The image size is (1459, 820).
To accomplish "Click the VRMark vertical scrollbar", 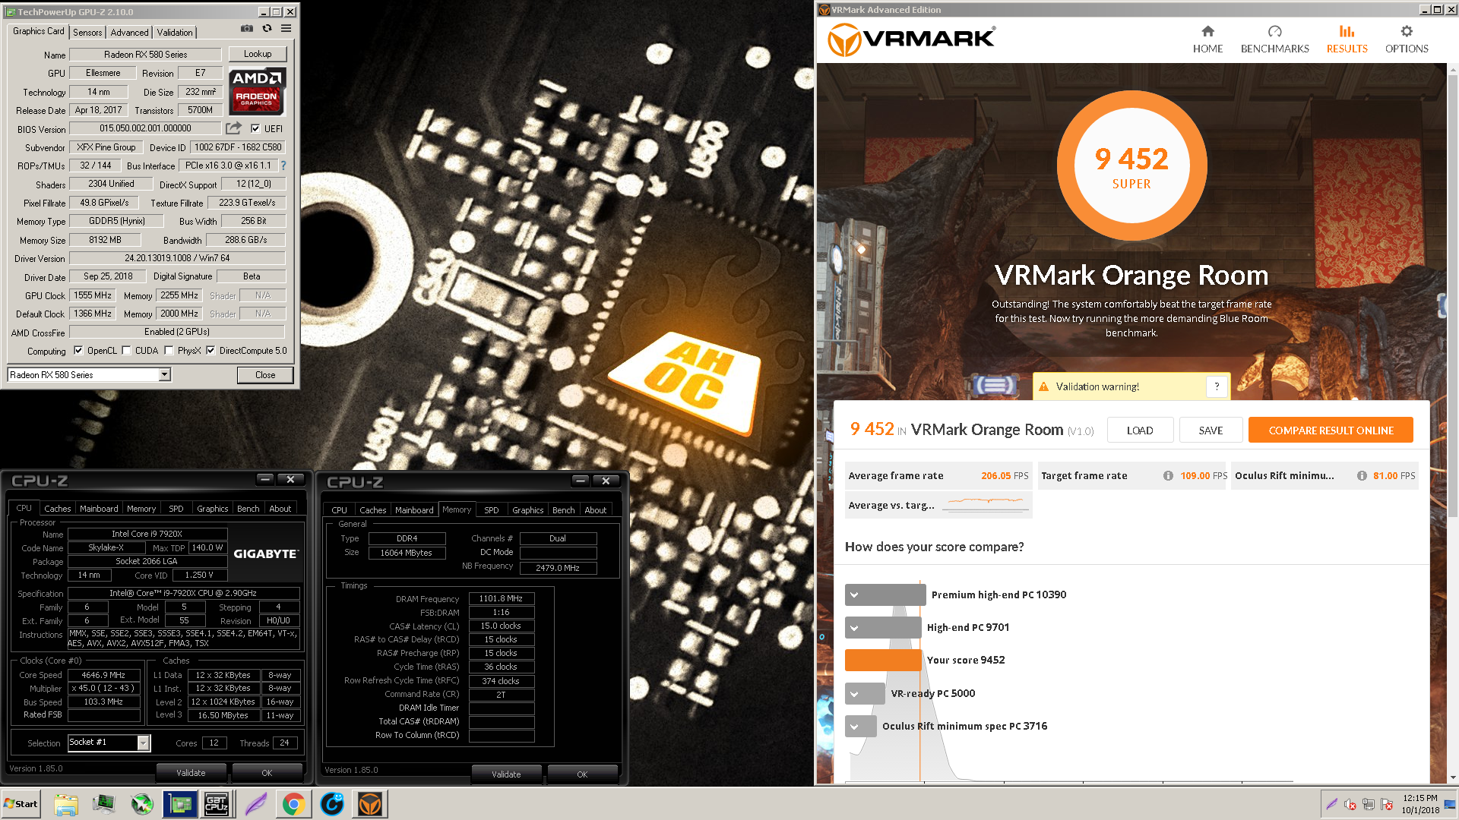I will pyautogui.click(x=1453, y=296).
